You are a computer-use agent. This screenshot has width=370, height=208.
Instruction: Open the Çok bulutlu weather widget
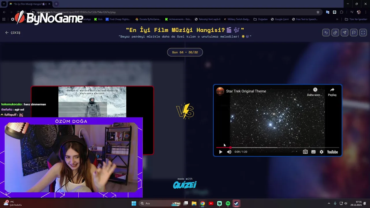tap(13, 203)
